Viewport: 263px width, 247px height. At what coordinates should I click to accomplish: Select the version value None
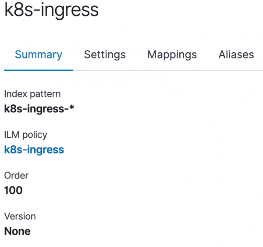[x=18, y=231]
